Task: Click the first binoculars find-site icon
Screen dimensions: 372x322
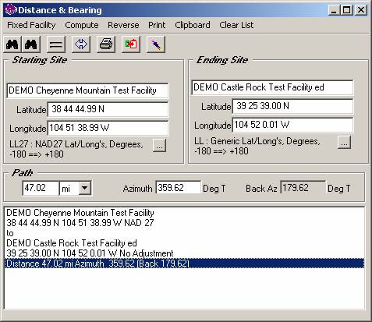Action: point(12,44)
